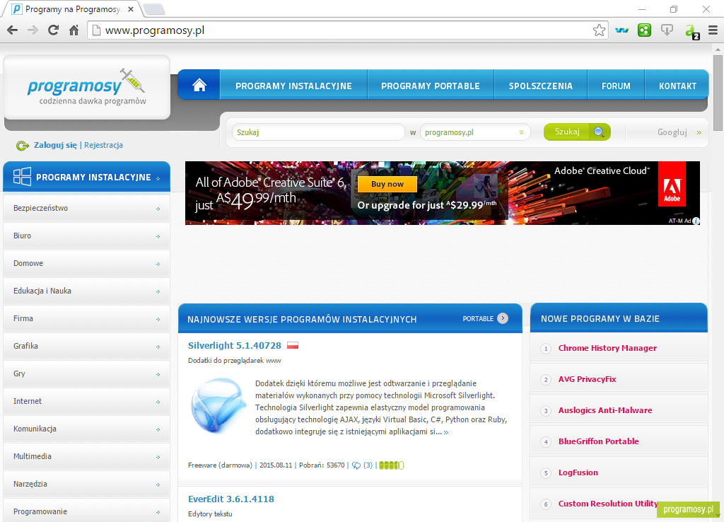Click the Windows logo in sidebar header
This screenshot has width=724, height=522.
(22, 176)
